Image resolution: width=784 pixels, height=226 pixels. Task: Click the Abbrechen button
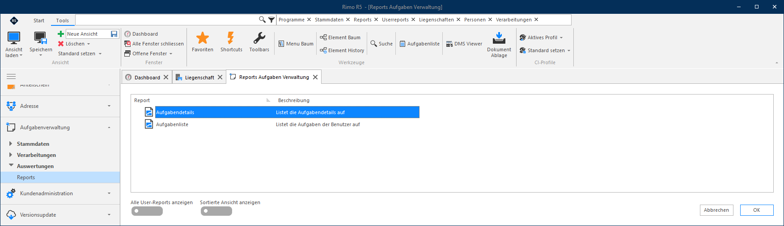[716, 210]
